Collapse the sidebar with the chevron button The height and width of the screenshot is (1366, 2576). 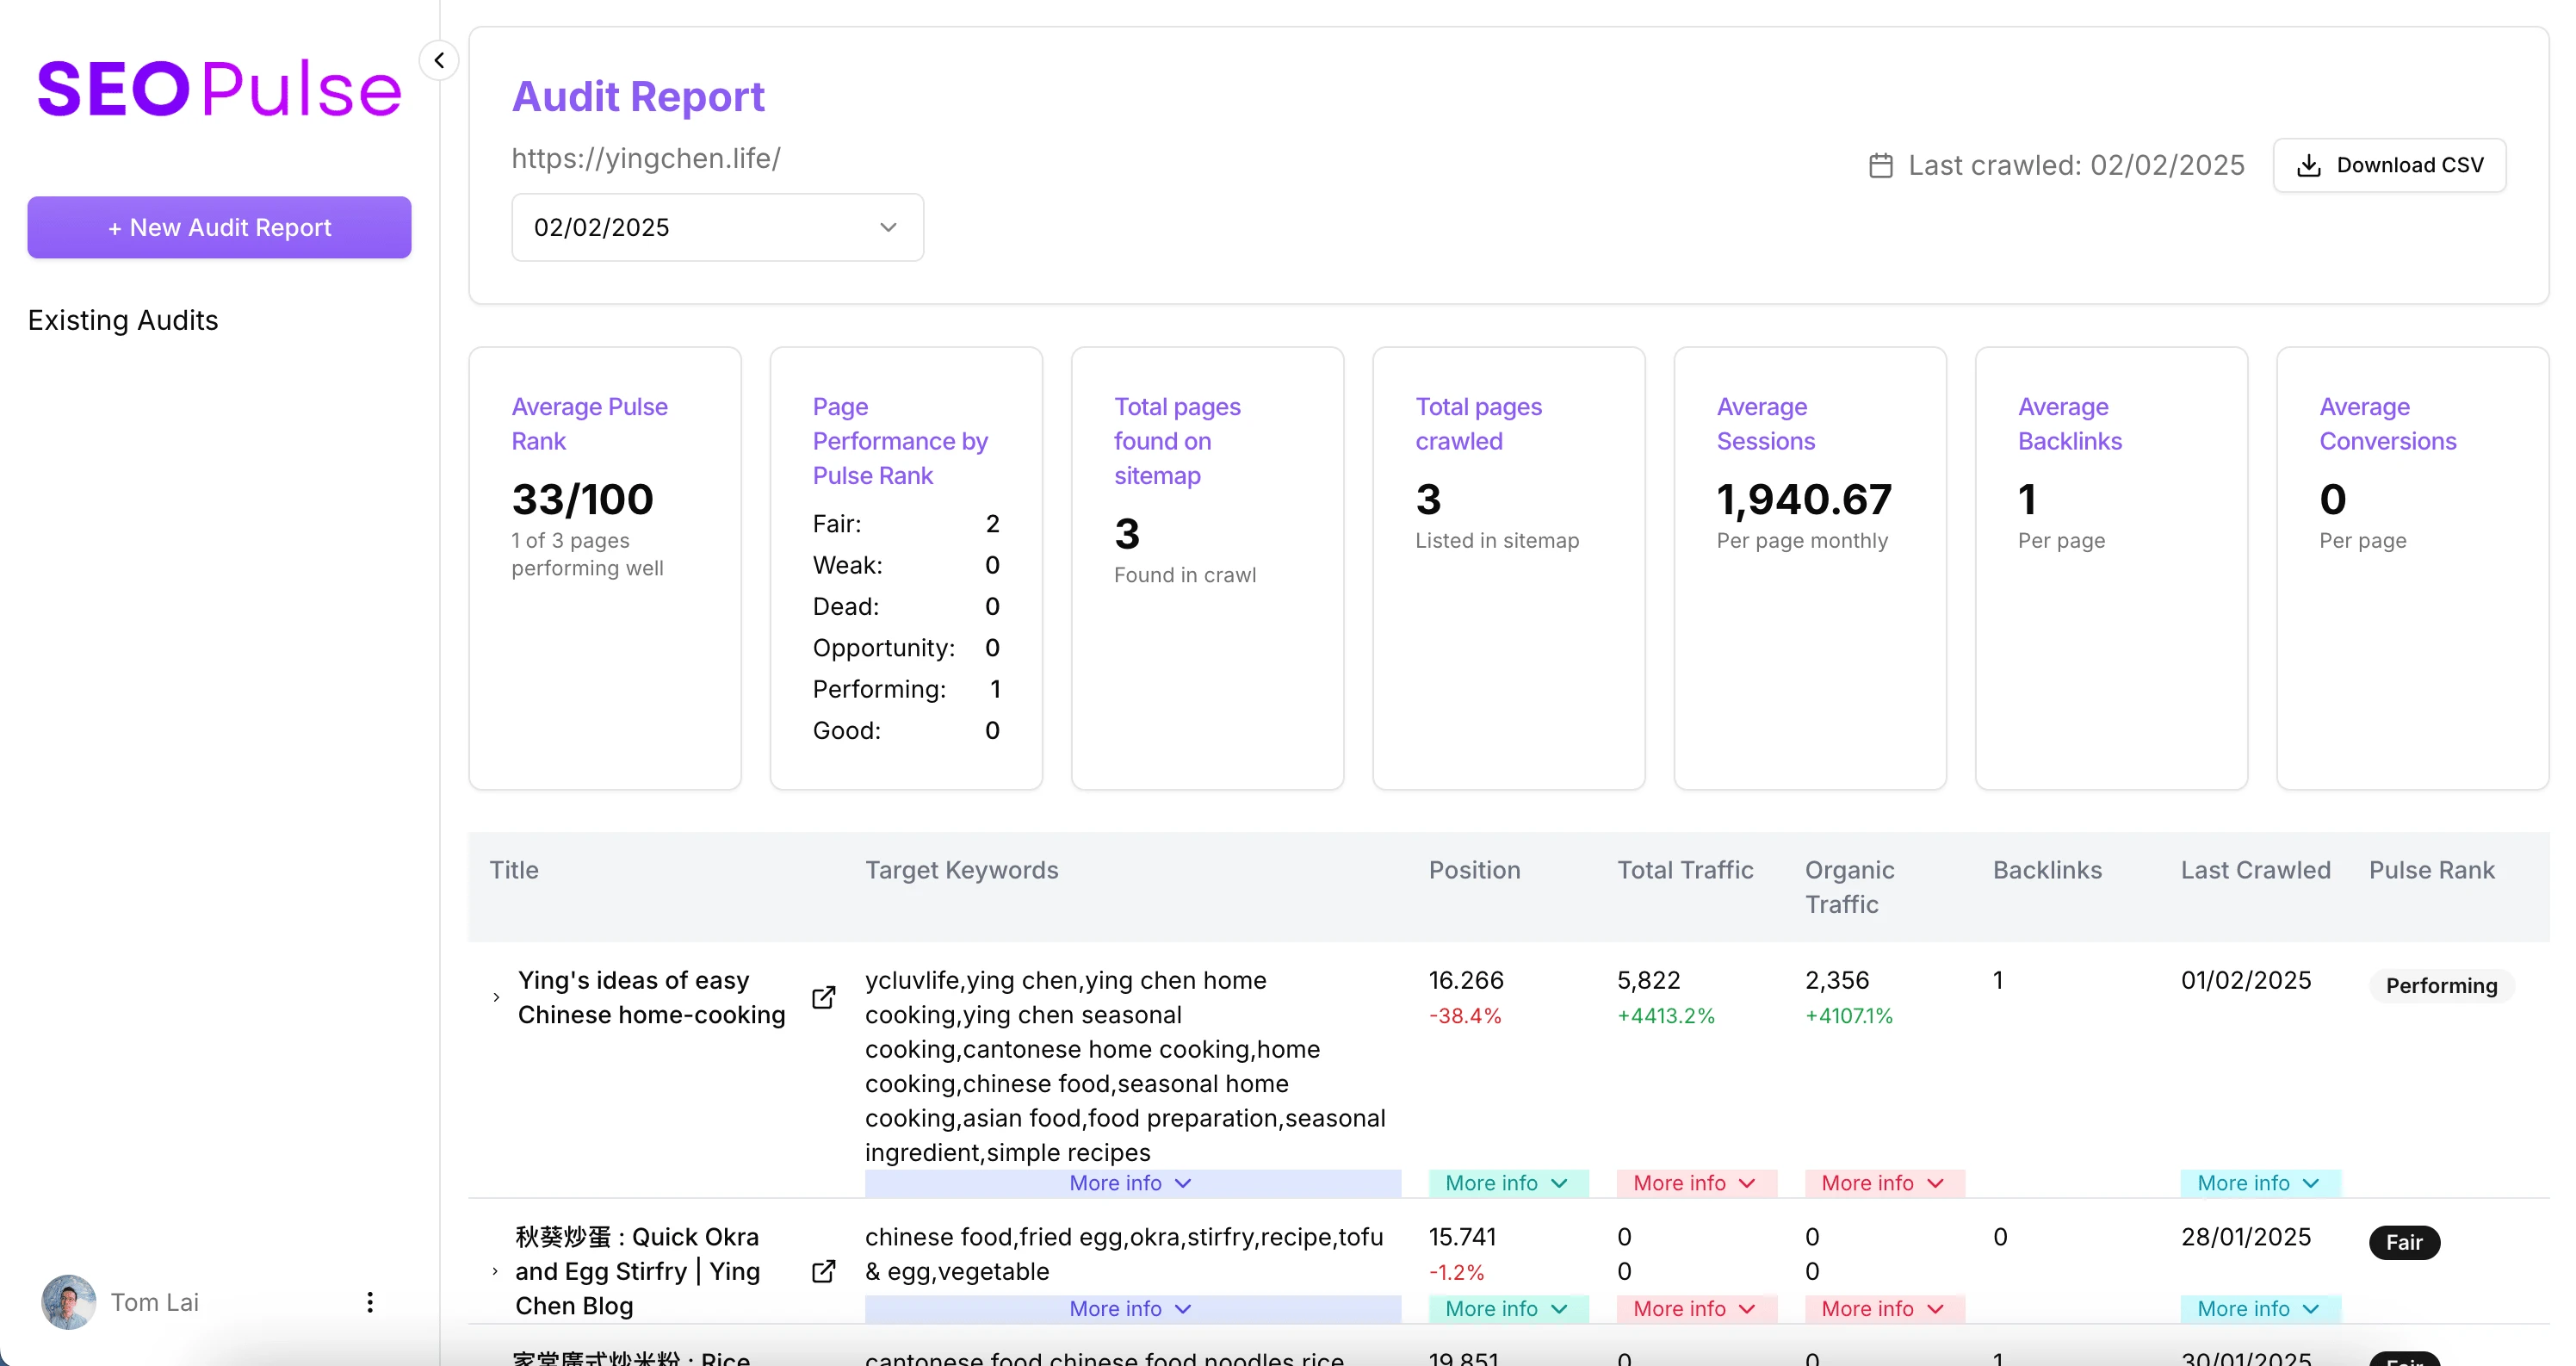coord(439,60)
